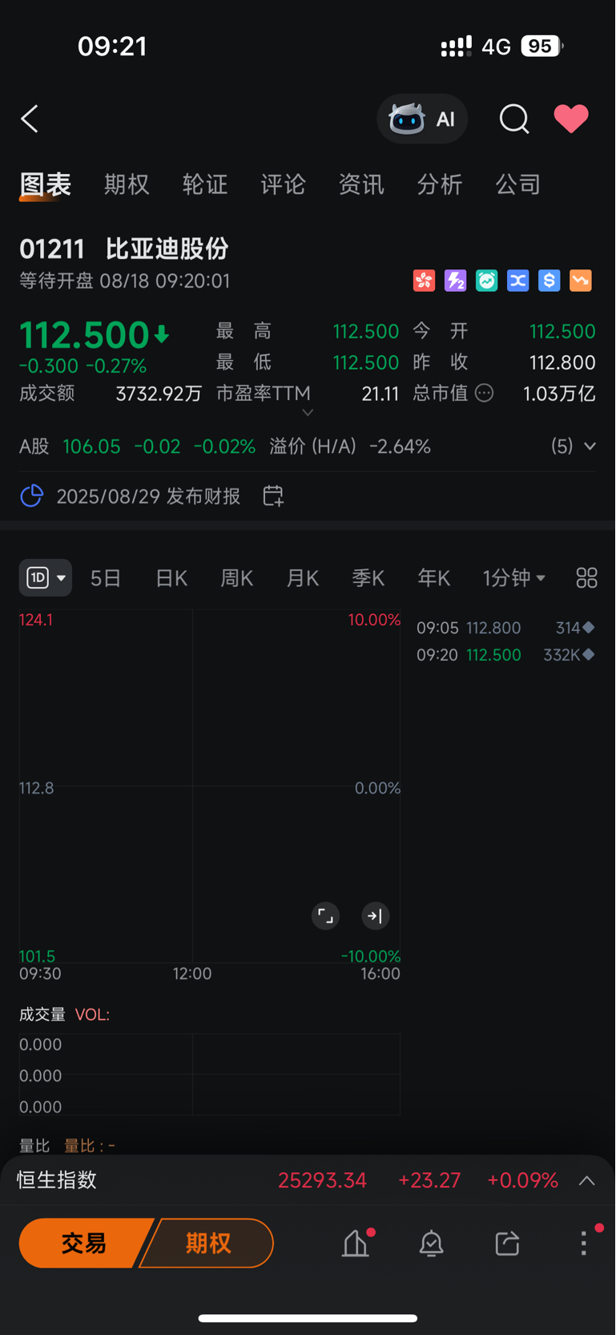Tap the purple lightning Level 2 badge
The width and height of the screenshot is (616, 1335).
point(455,281)
